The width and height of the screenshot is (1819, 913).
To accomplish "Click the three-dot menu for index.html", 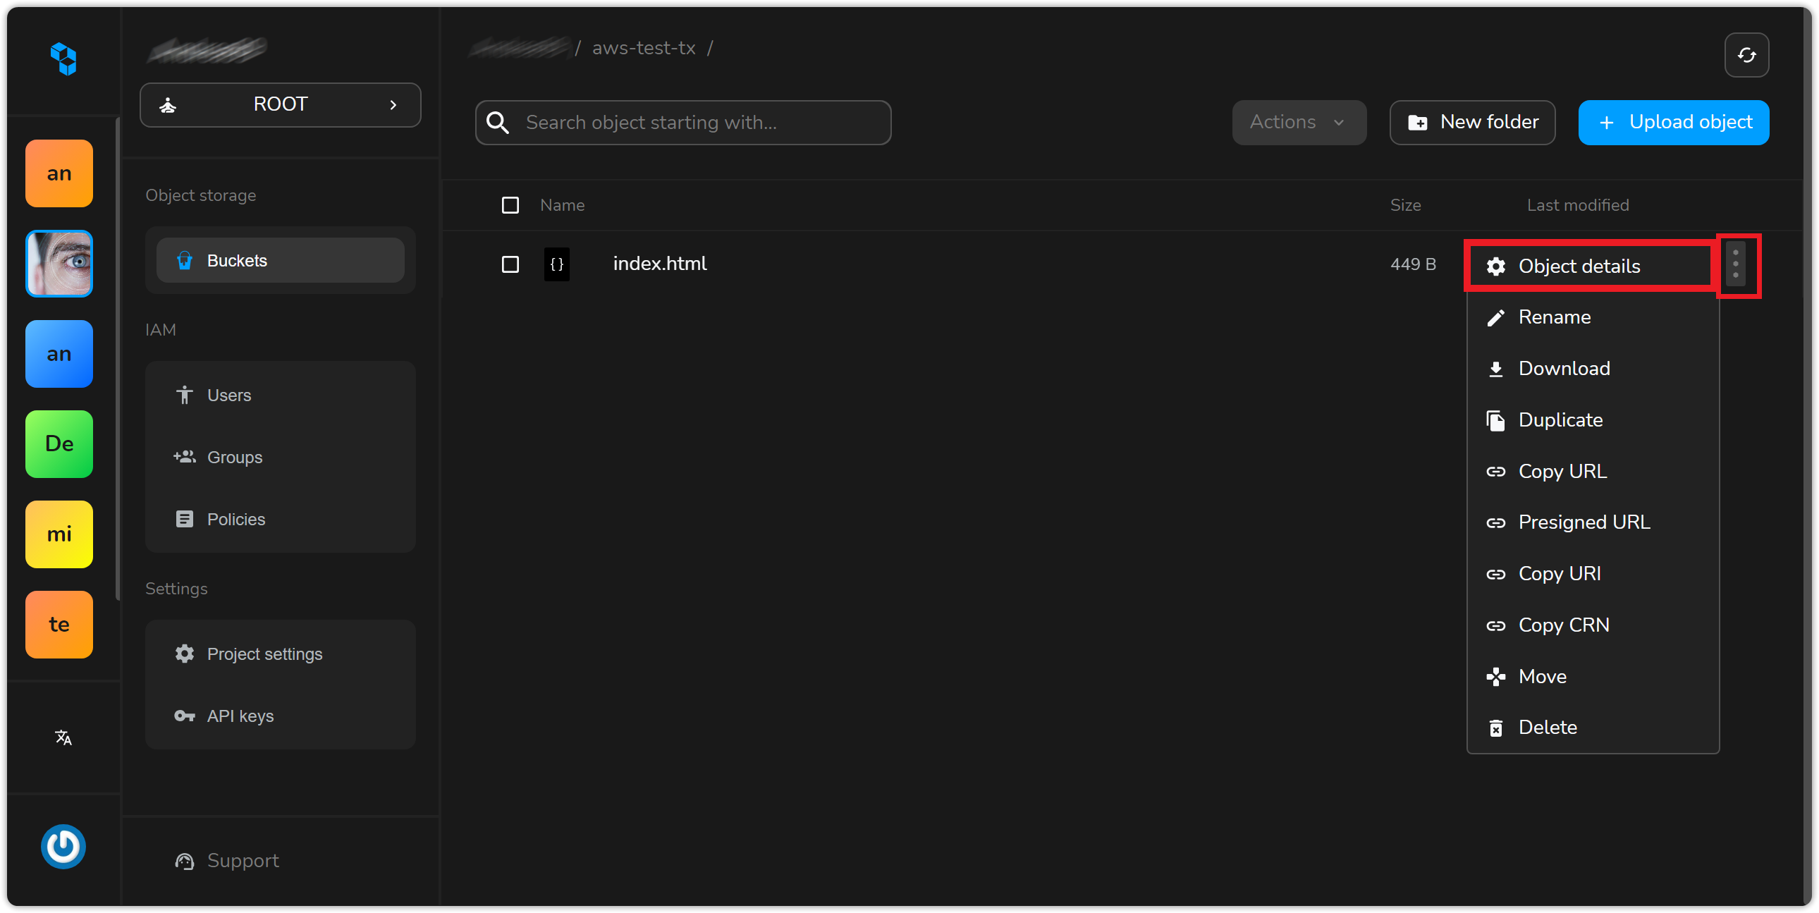I will click(x=1734, y=264).
